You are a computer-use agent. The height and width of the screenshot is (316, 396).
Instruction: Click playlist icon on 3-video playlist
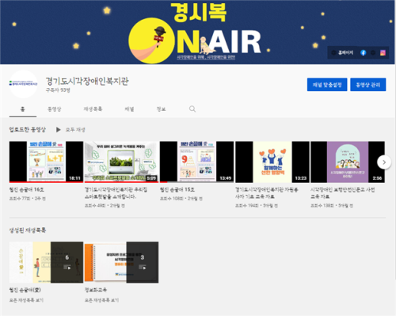(143, 268)
